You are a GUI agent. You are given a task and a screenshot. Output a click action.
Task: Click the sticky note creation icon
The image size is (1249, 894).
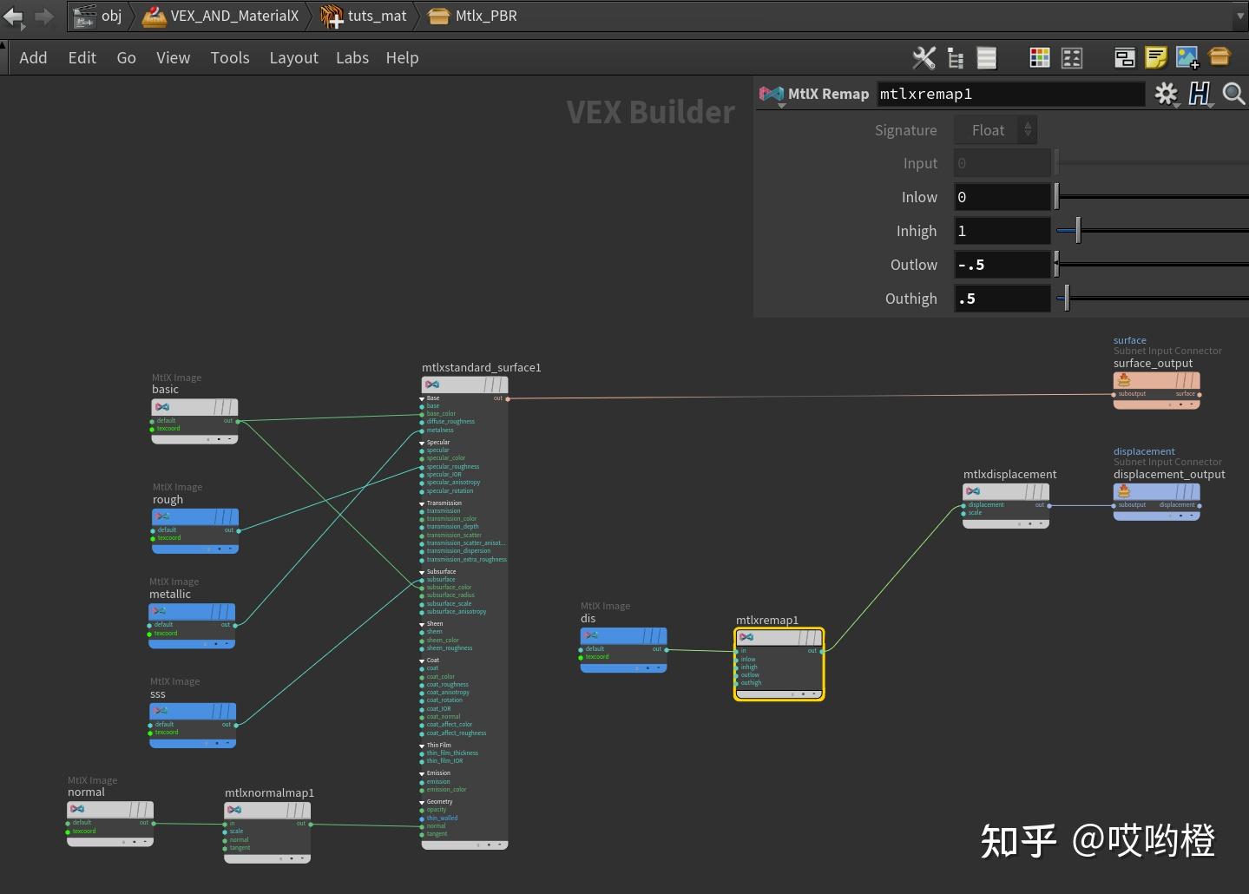(x=1155, y=57)
